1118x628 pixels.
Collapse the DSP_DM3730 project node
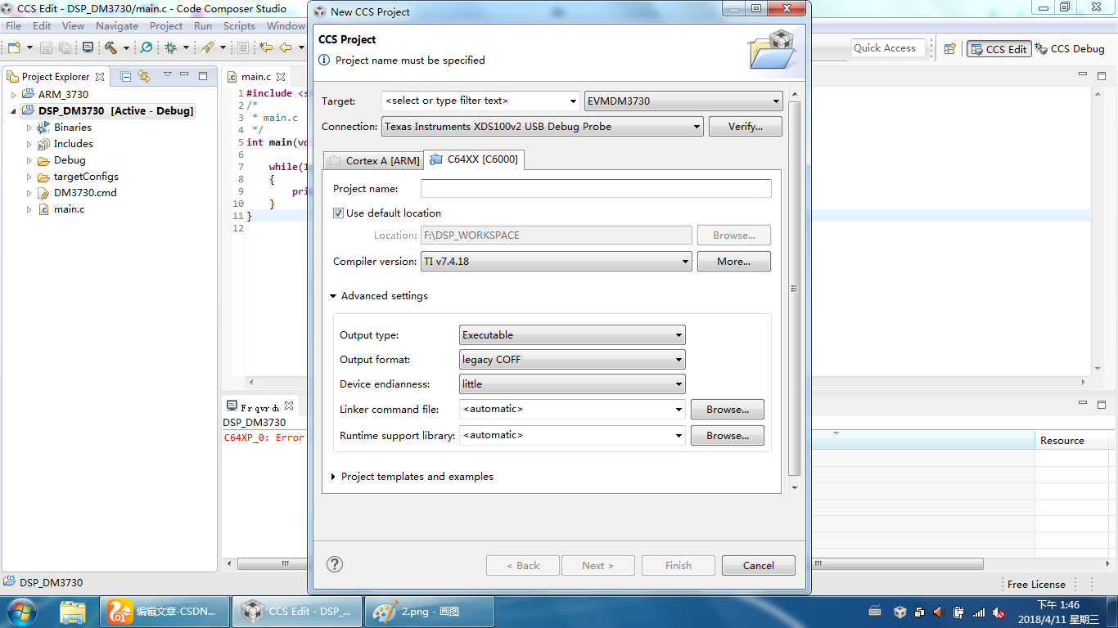(13, 111)
